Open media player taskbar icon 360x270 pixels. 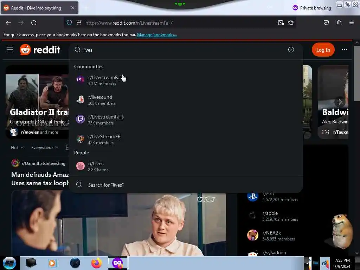52,263
